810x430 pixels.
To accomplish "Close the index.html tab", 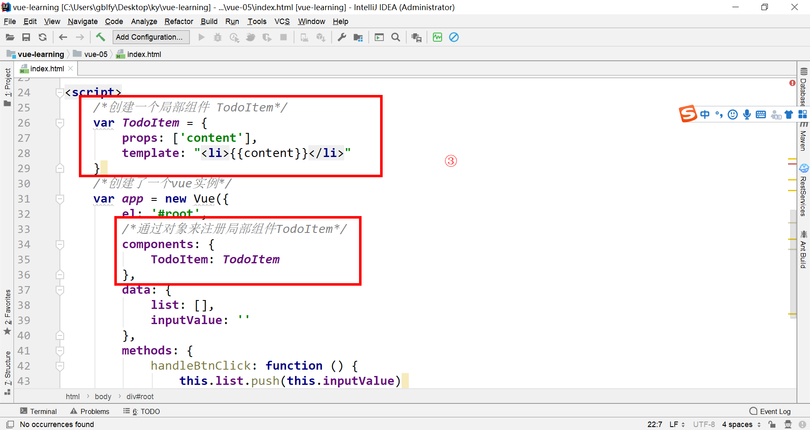I will point(70,68).
